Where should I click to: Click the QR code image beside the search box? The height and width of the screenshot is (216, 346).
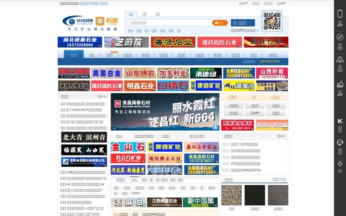[x=272, y=21]
